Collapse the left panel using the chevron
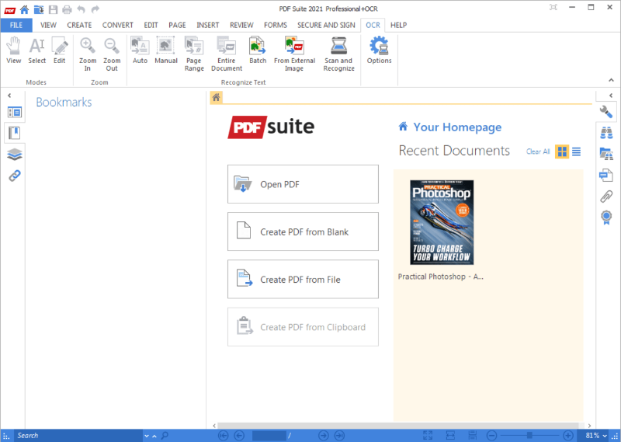 (9, 96)
